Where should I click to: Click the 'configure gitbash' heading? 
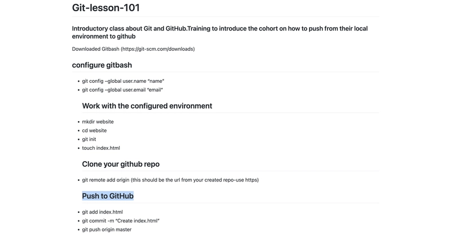point(102,65)
